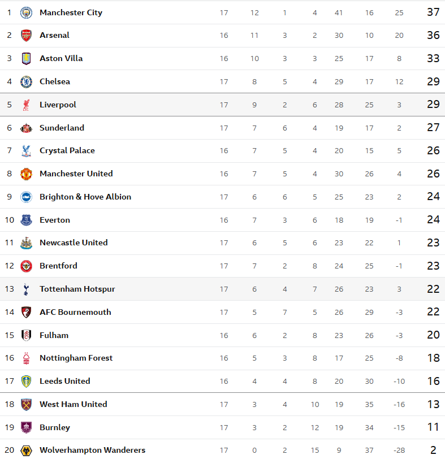The height and width of the screenshot is (459, 445).
Task: Select the Leeds United team name
Action: pos(64,381)
